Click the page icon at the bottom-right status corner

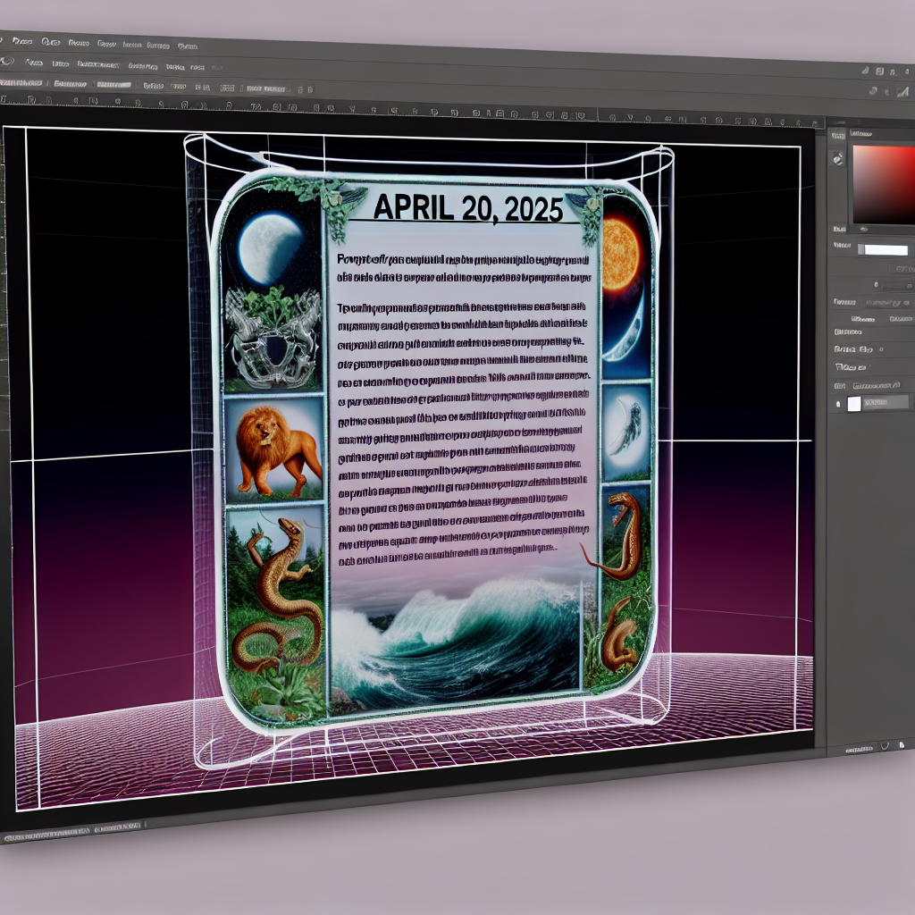coord(901,744)
